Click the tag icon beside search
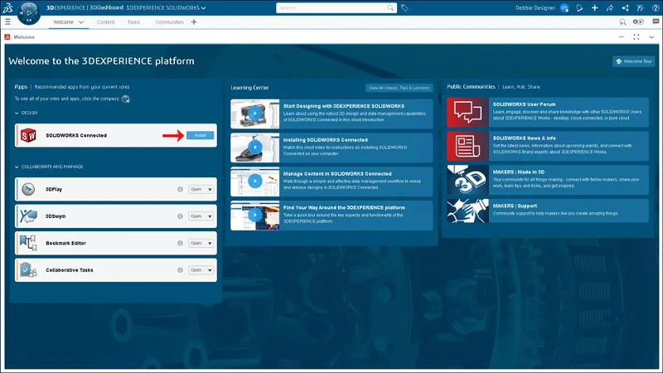The image size is (663, 373). pos(404,7)
